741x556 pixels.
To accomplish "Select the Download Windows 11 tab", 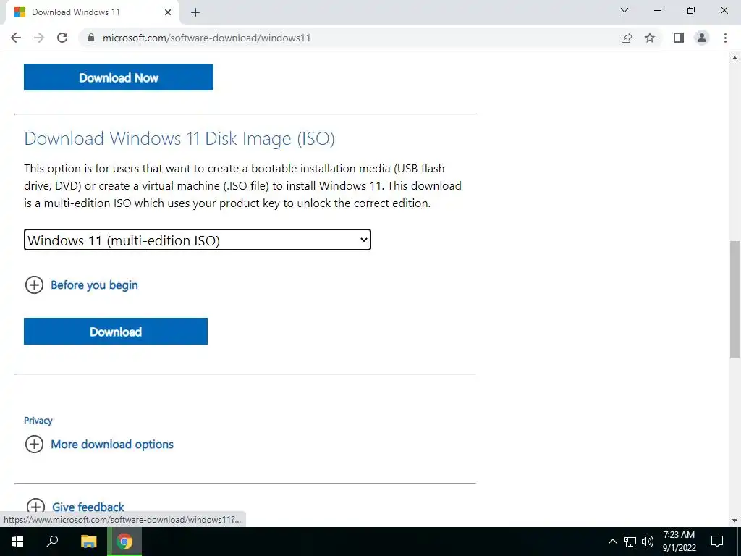I will click(92, 12).
